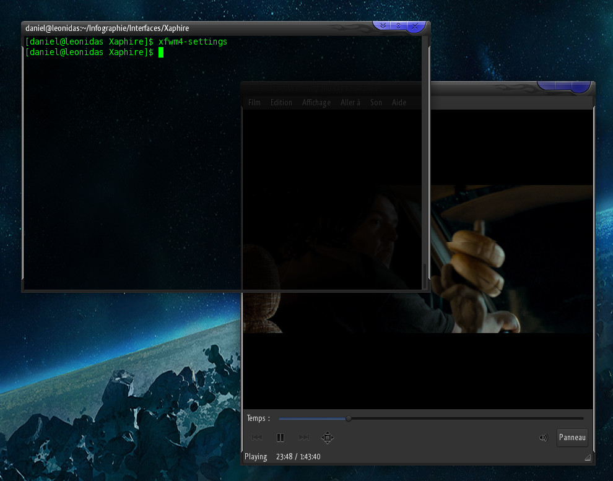Click the Temps : label
This screenshot has height=481, width=613.
(x=258, y=418)
